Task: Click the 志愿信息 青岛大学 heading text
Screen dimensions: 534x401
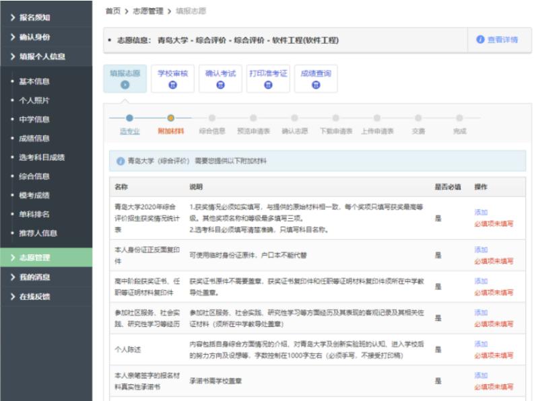Action: click(228, 40)
